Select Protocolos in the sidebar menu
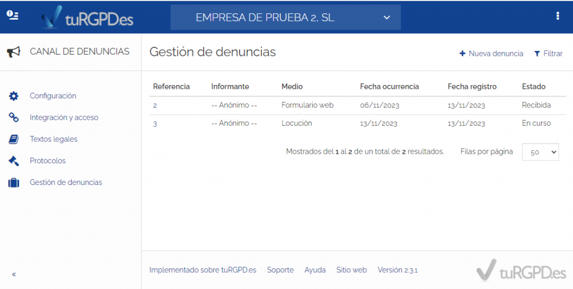The image size is (573, 289). point(48,161)
